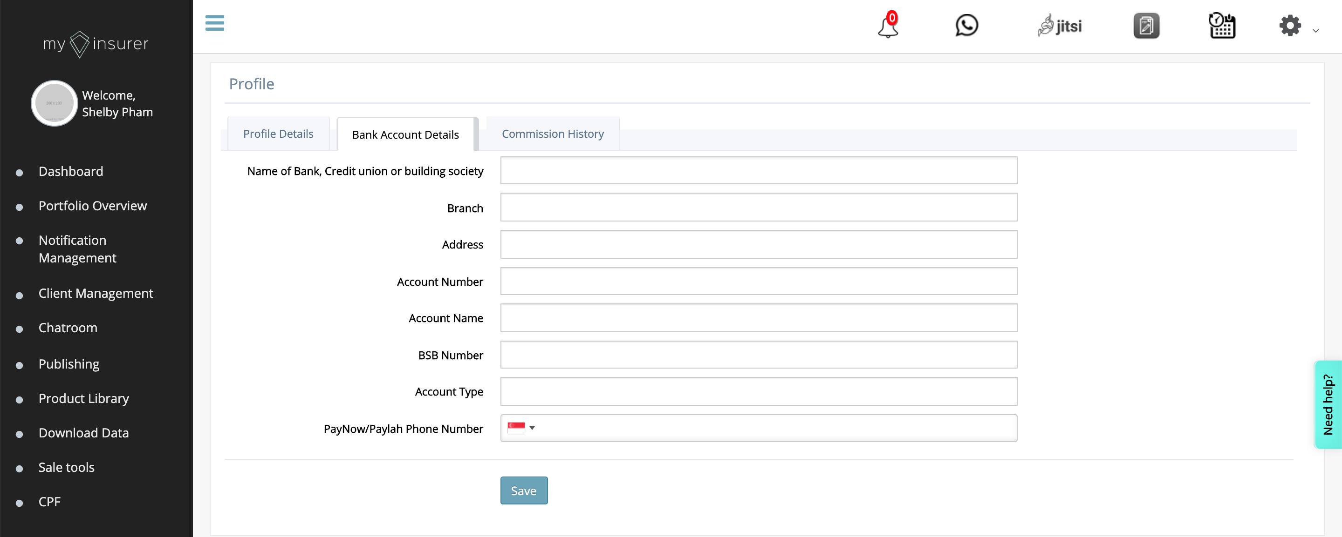Toggle the hamburger sidebar menu

[215, 23]
